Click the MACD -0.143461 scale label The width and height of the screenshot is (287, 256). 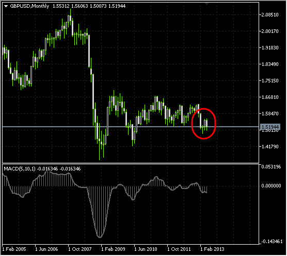click(272, 242)
